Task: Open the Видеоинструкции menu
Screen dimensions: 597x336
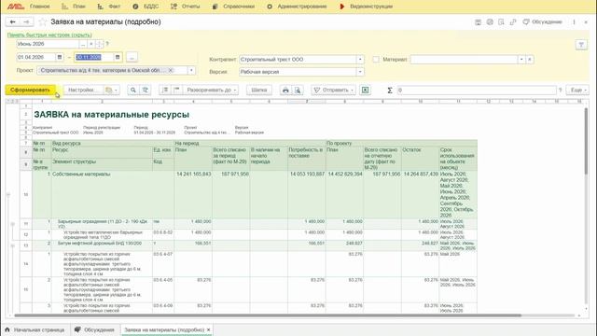Action: [x=366, y=7]
